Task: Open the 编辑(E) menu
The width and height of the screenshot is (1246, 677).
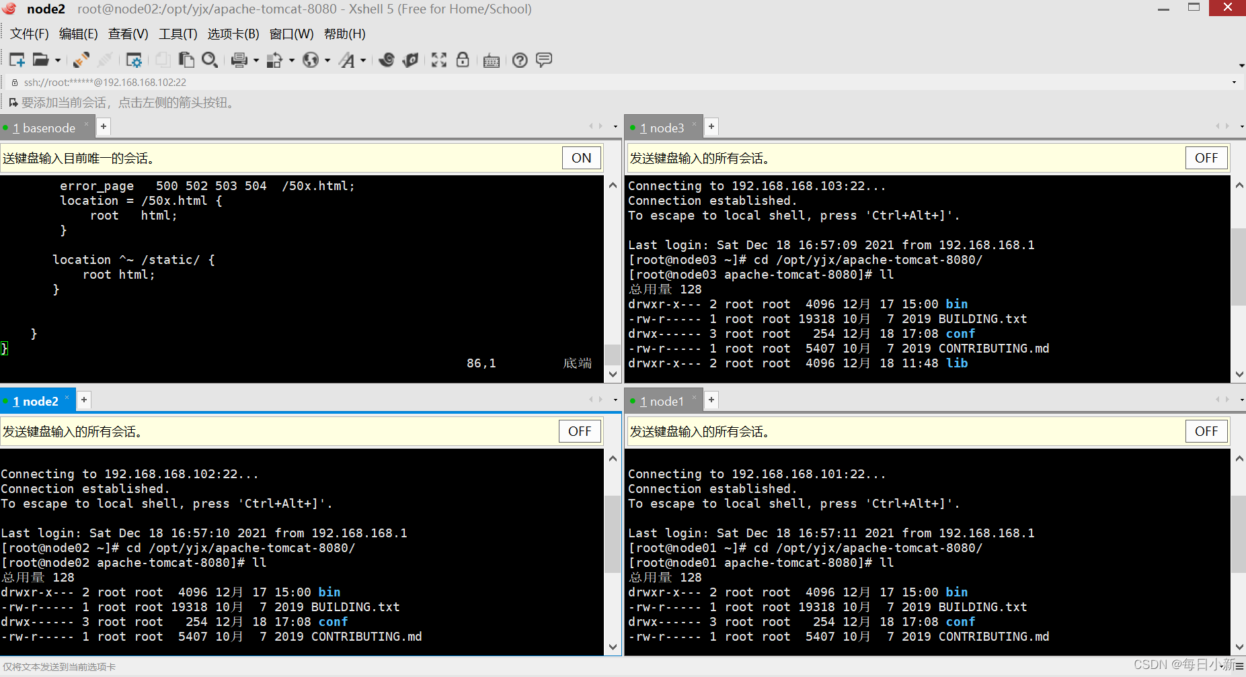Action: 79,34
